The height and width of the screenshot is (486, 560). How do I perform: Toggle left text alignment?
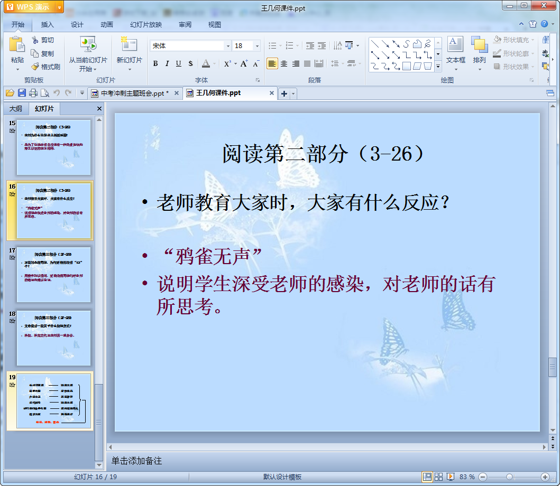272,63
